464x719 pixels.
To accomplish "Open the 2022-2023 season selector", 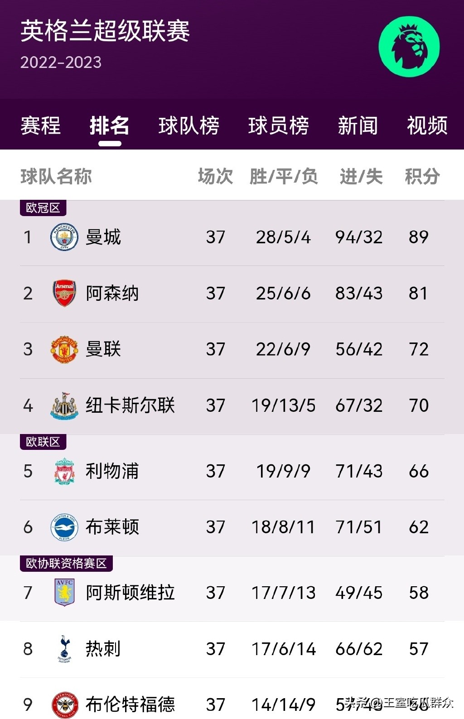I will click(x=61, y=62).
